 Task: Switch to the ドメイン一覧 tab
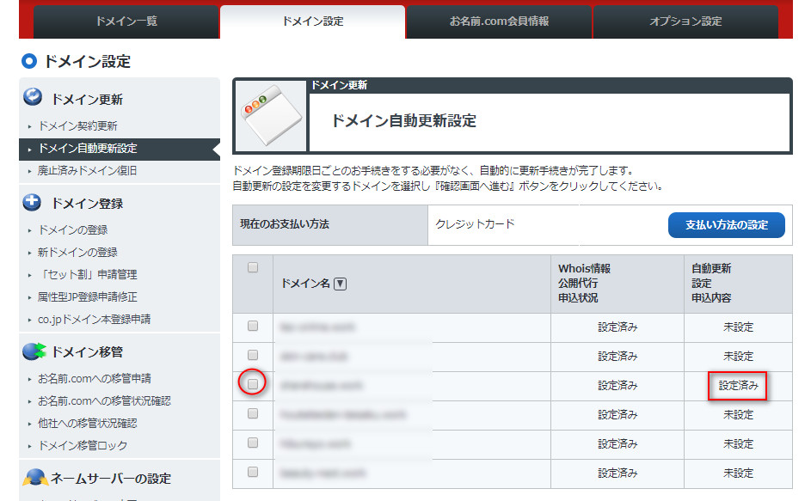(126, 21)
